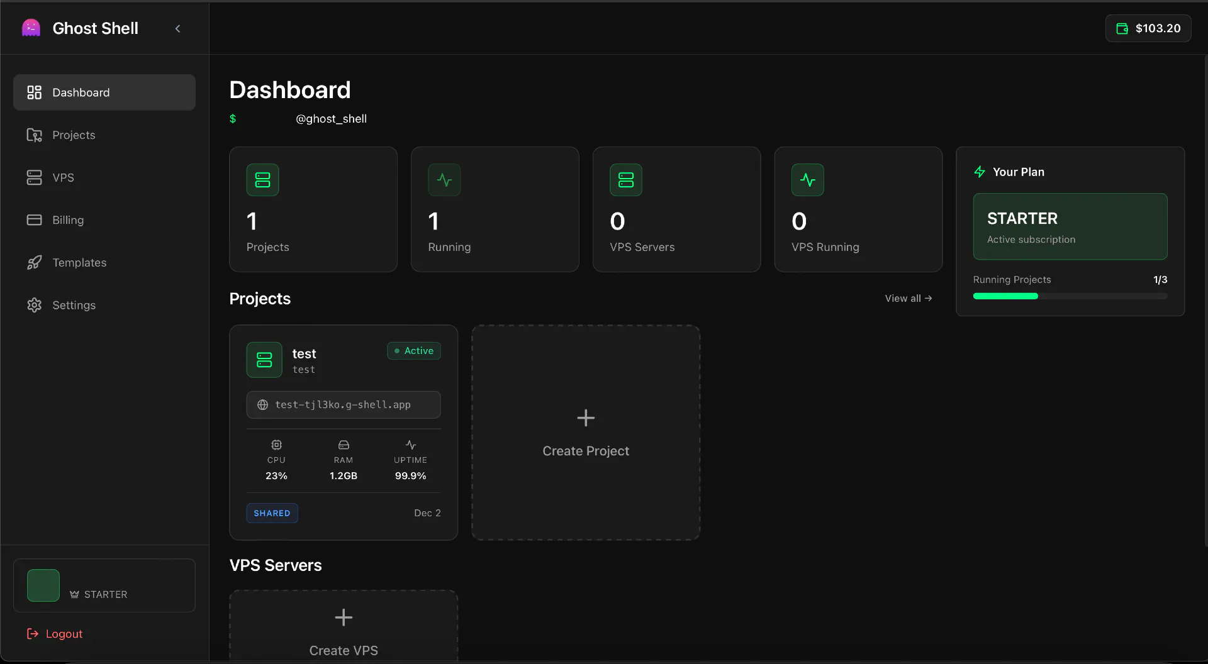This screenshot has height=664, width=1208.
Task: Open Settings in the sidebar
Action: point(104,305)
